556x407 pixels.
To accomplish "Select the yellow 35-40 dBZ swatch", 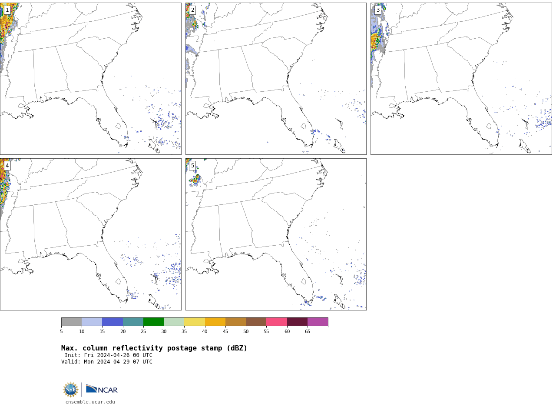I will coord(195,322).
